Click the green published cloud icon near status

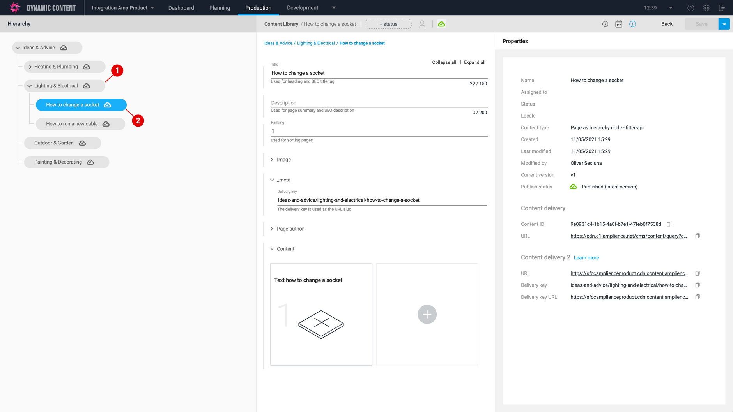441,24
